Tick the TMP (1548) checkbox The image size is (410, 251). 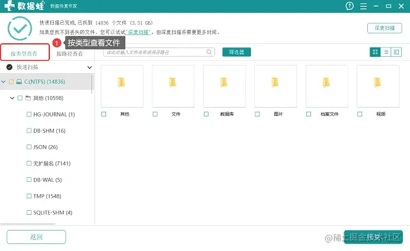[x=29, y=196]
